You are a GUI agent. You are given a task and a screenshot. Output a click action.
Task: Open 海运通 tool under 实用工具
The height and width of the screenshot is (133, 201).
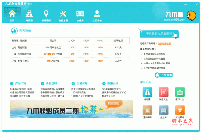pyautogui.click(x=147, y=92)
